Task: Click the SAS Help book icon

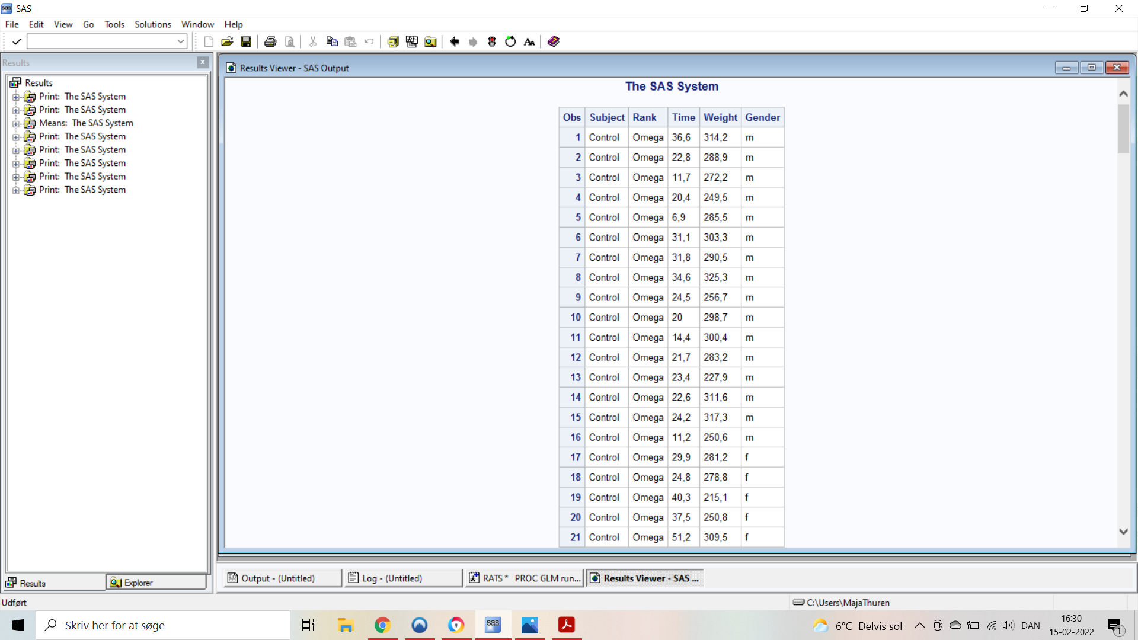Action: tap(554, 41)
